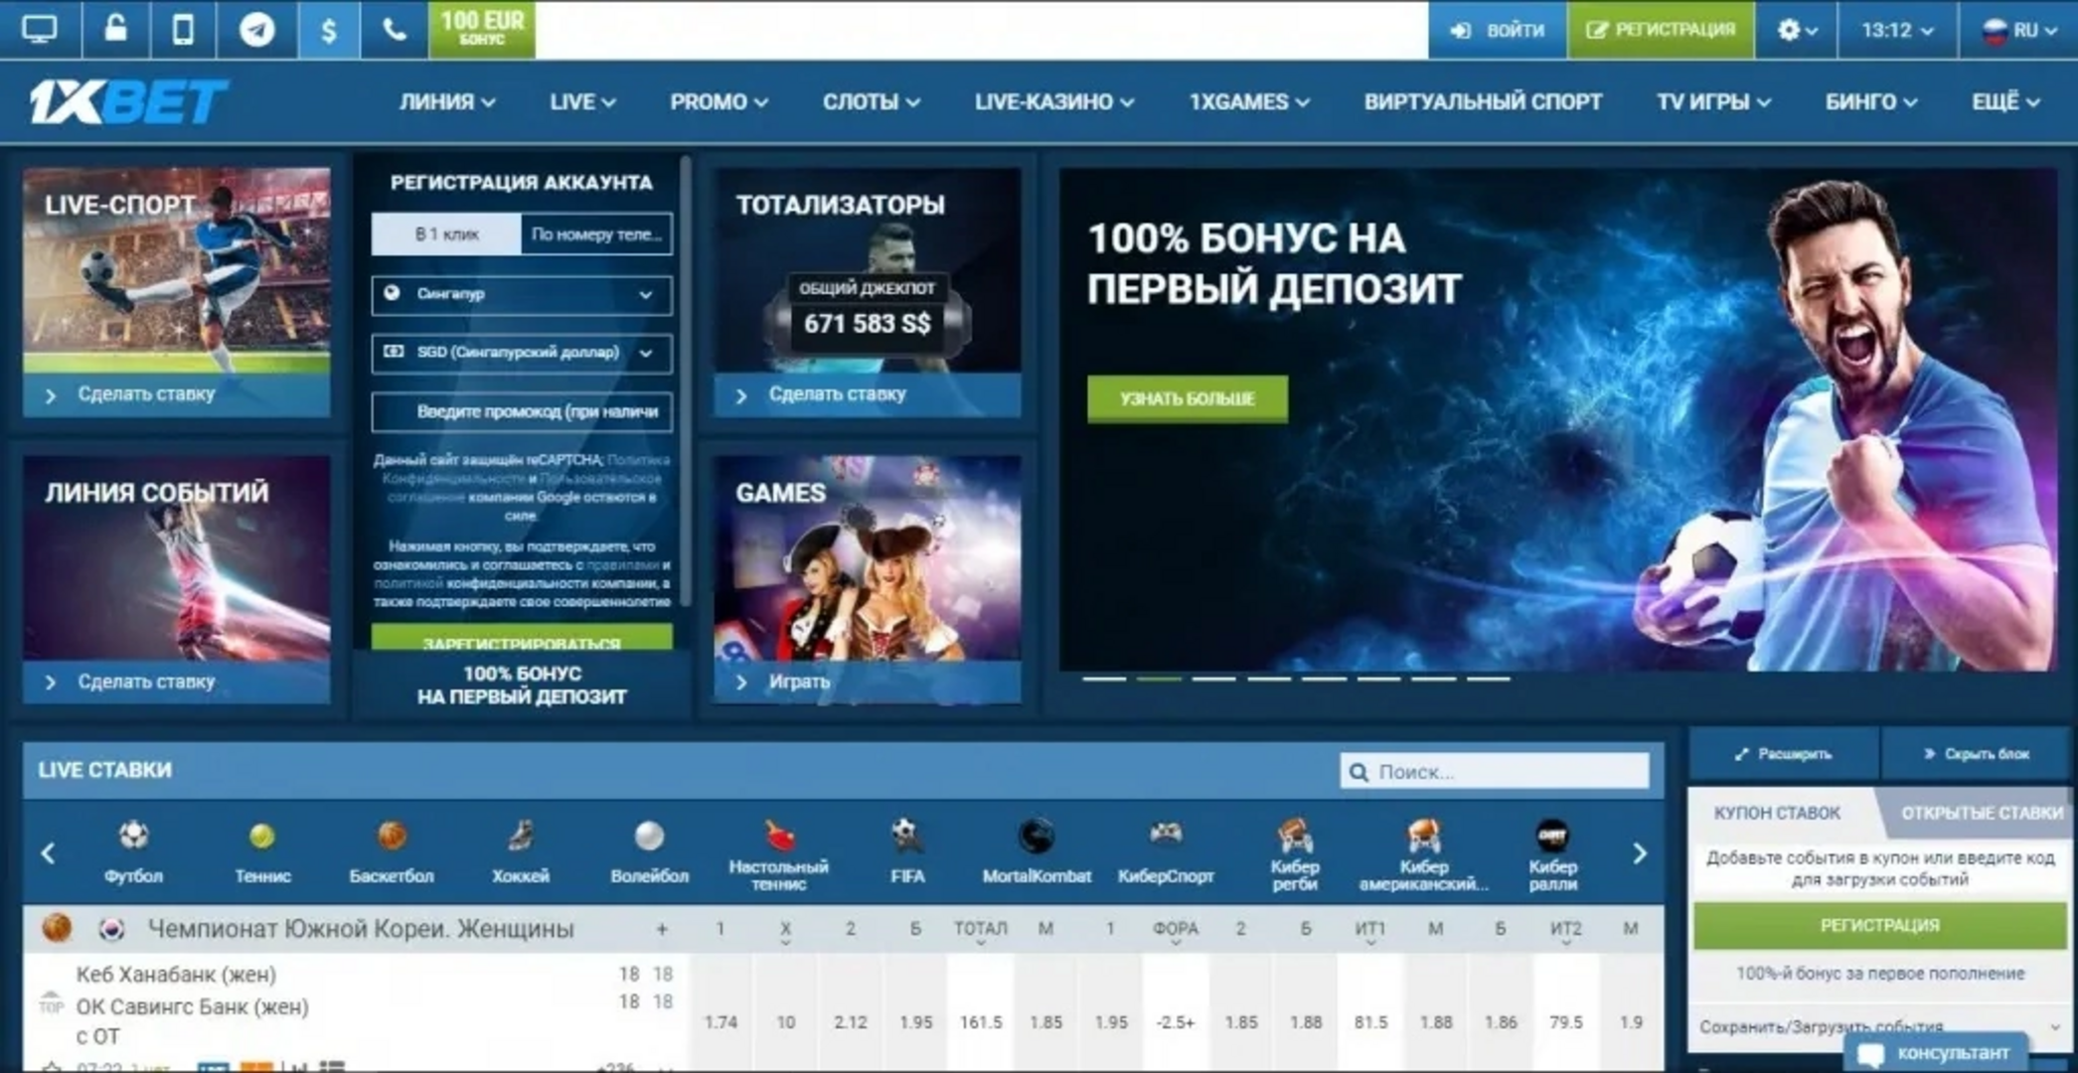This screenshot has height=1073, width=2078.
Task: Open the Сингапур country dropdown
Action: [522, 294]
